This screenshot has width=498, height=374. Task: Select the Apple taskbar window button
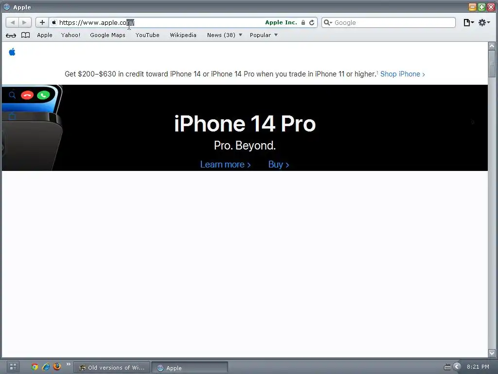click(x=190, y=368)
